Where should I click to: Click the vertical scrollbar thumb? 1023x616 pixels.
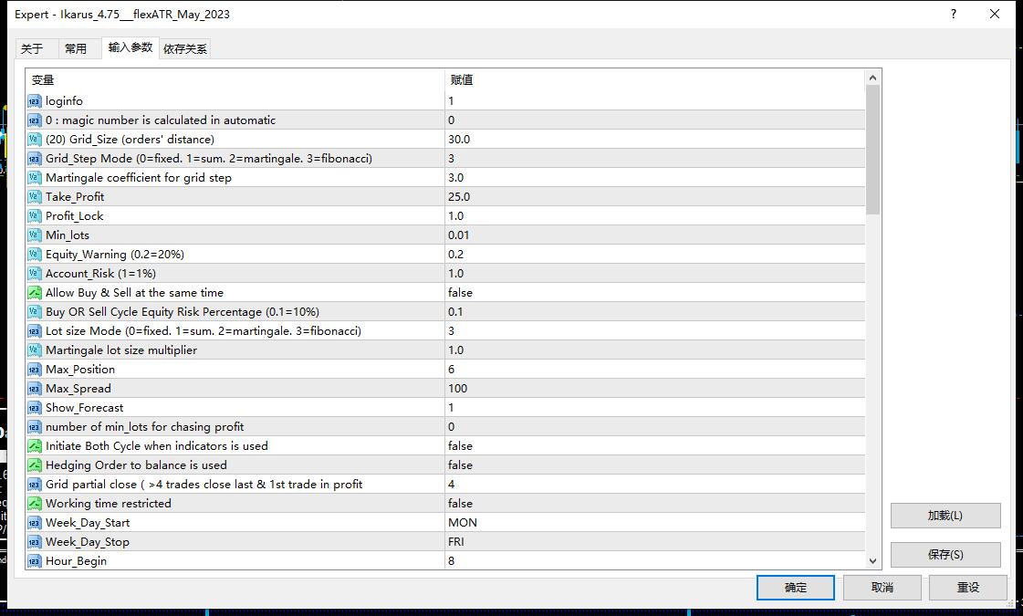(x=872, y=151)
